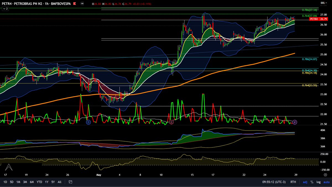Click the PETR4 price label tag on the axis
The image size is (332, 187).
(x=314, y=19)
